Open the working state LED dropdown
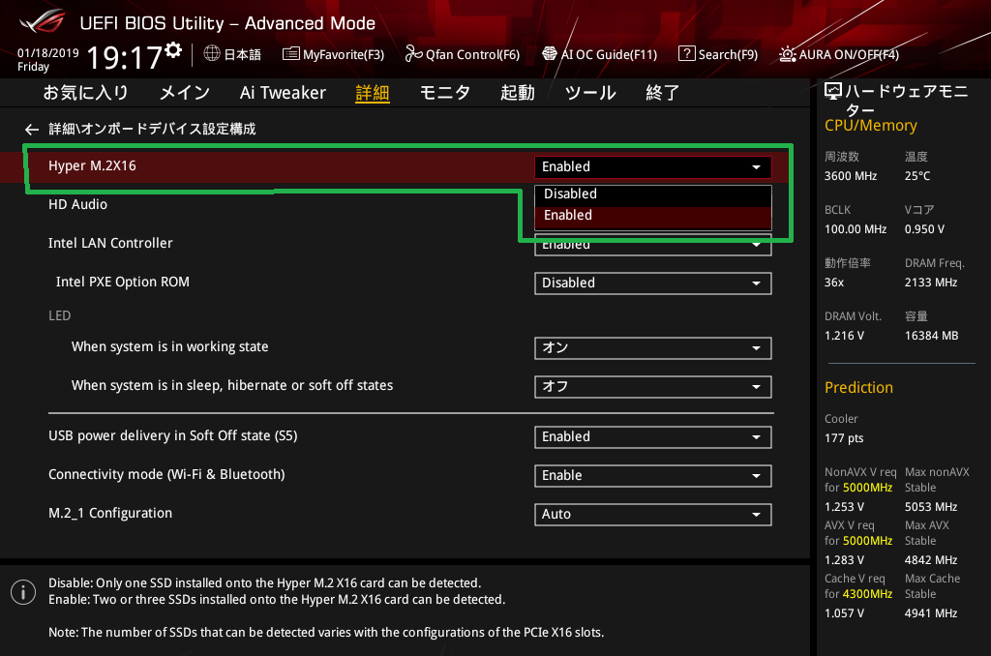Image resolution: width=991 pixels, height=656 pixels. point(652,348)
